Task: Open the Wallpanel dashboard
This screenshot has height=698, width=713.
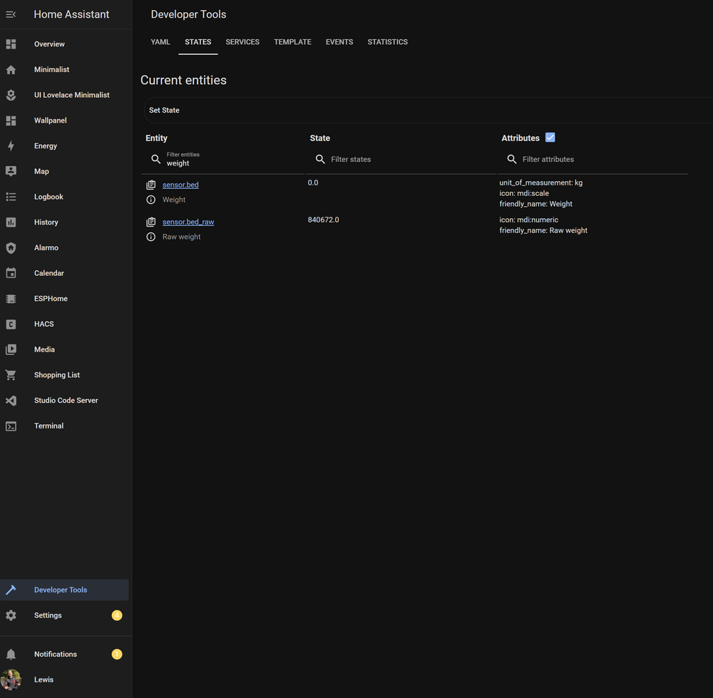Action: [x=50, y=120]
